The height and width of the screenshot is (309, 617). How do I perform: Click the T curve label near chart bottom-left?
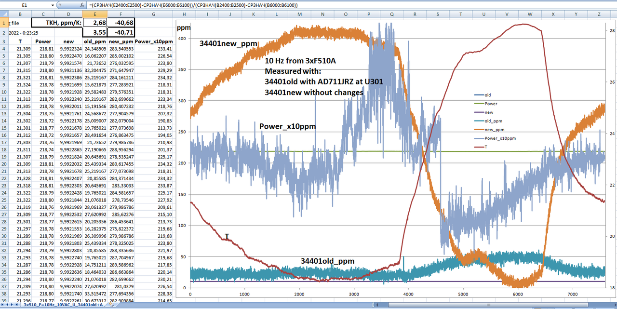(227, 236)
